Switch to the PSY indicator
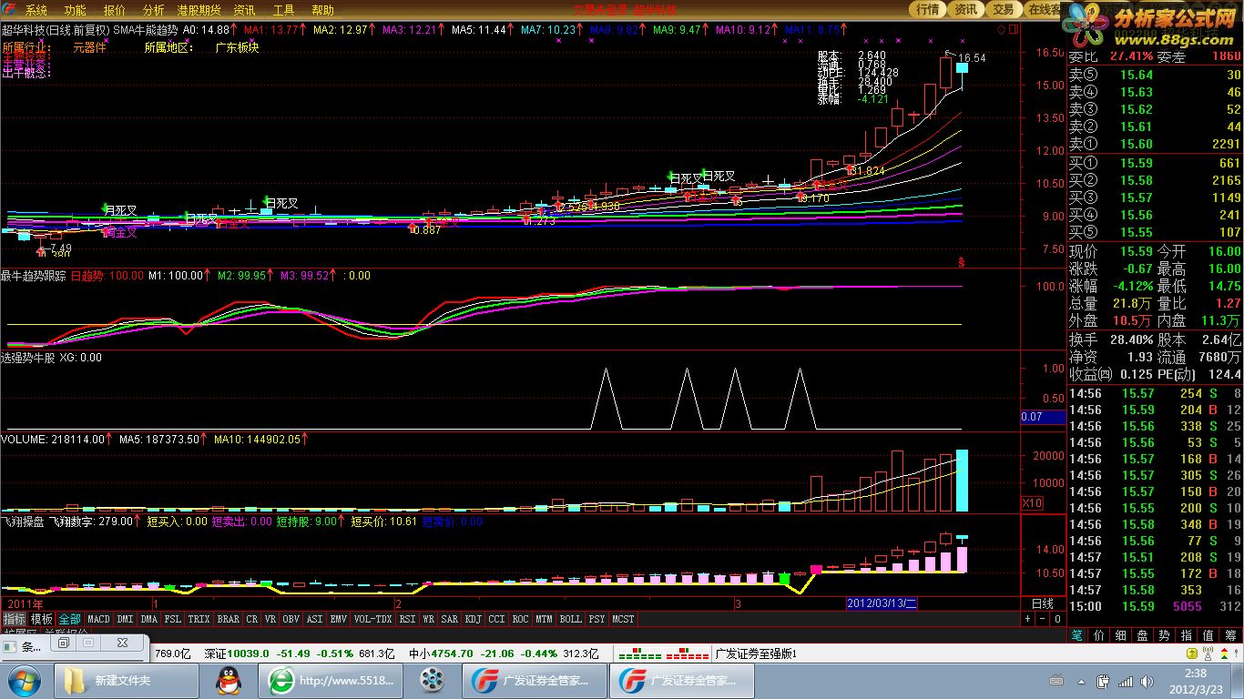This screenshot has height=699, width=1244. click(597, 619)
